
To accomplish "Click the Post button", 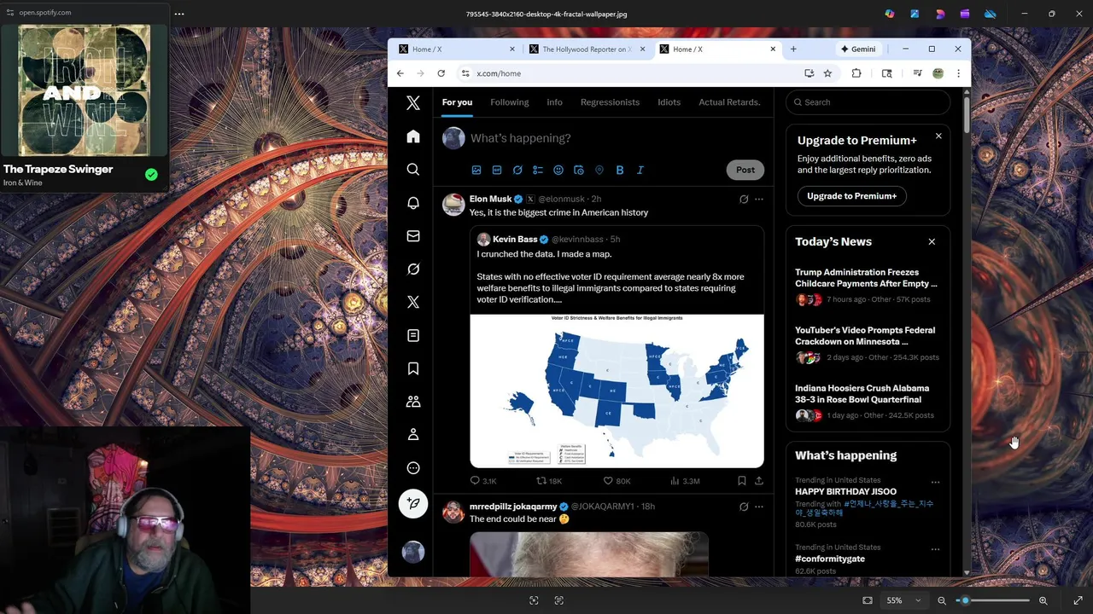I will 745,170.
